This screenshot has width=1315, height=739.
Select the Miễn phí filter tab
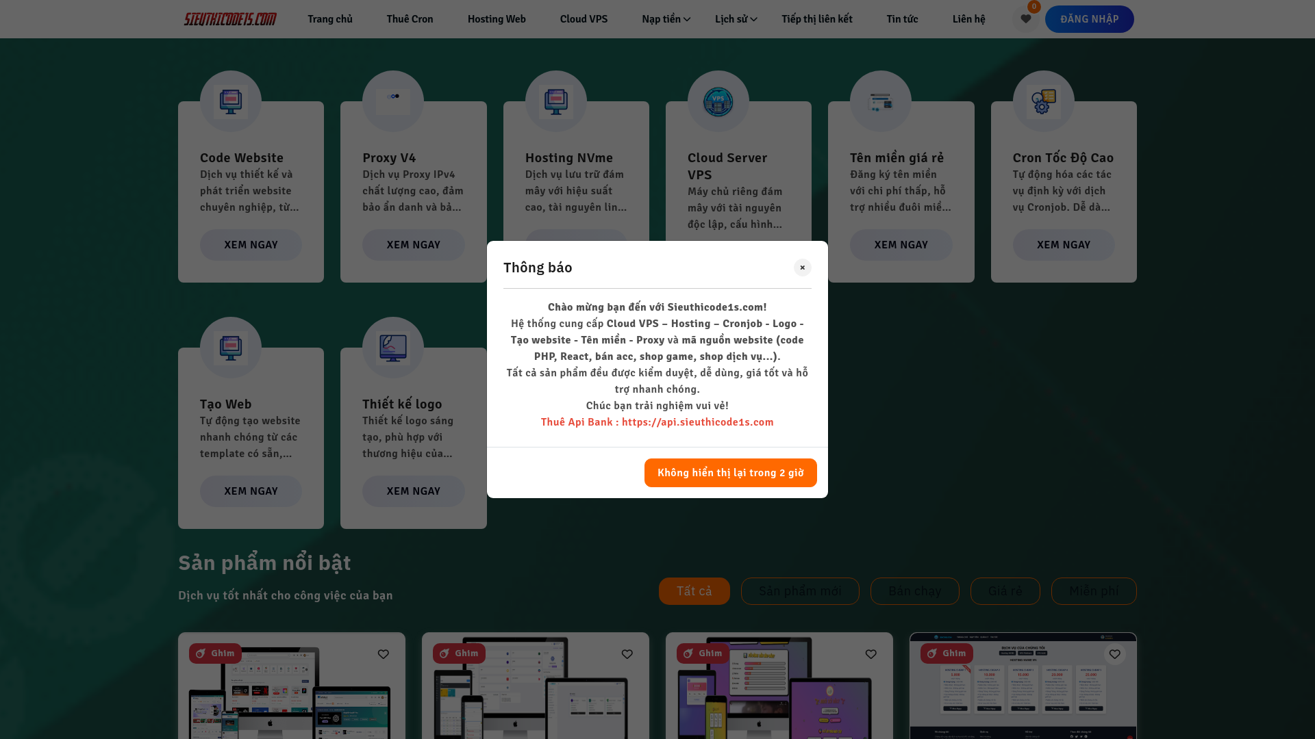tap(1094, 591)
